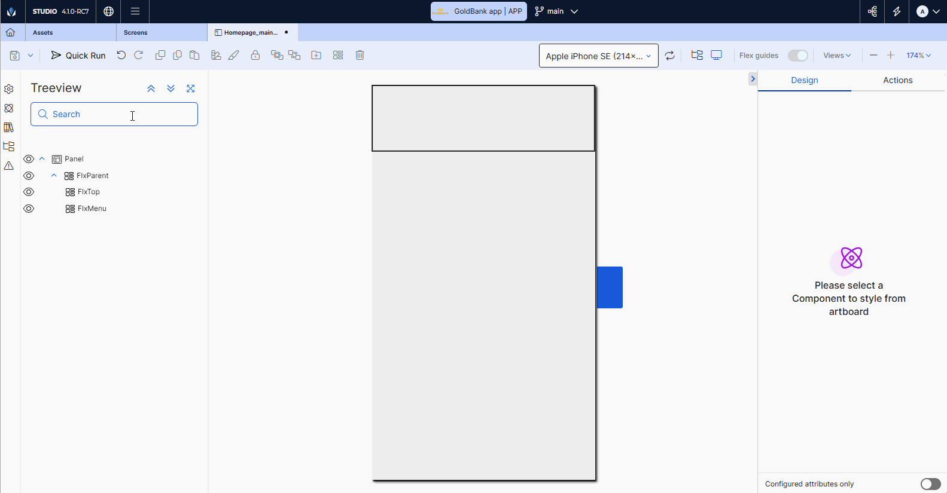The width and height of the screenshot is (947, 493).
Task: Open the Assets tab
Action: tap(43, 33)
